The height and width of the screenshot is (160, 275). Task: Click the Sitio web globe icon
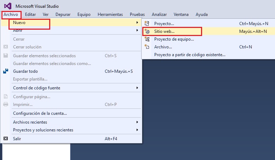147,31
